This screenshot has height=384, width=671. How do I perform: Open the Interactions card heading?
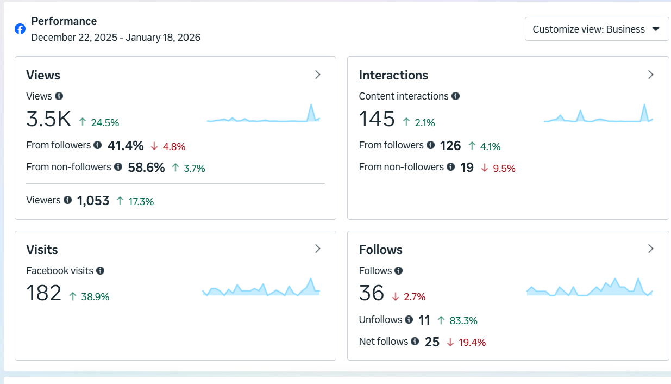pos(393,75)
